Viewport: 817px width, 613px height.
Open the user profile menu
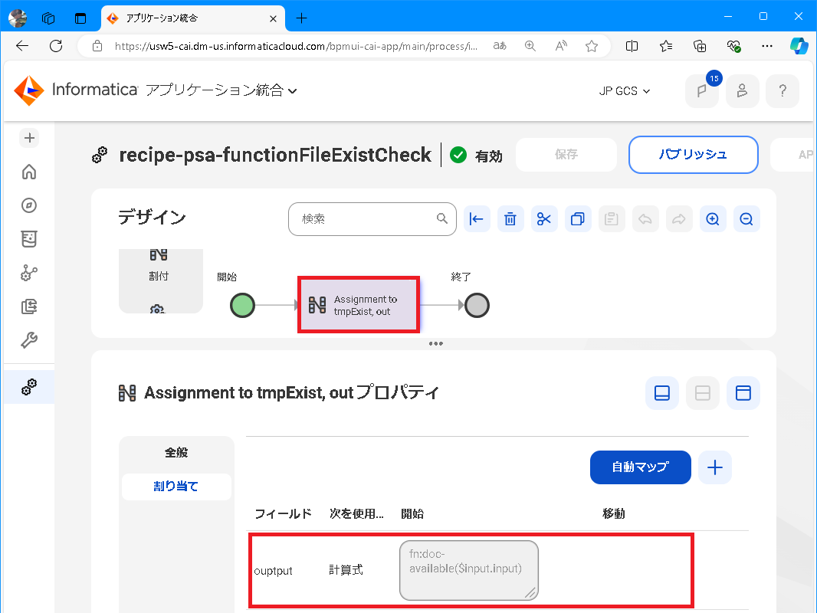point(742,91)
